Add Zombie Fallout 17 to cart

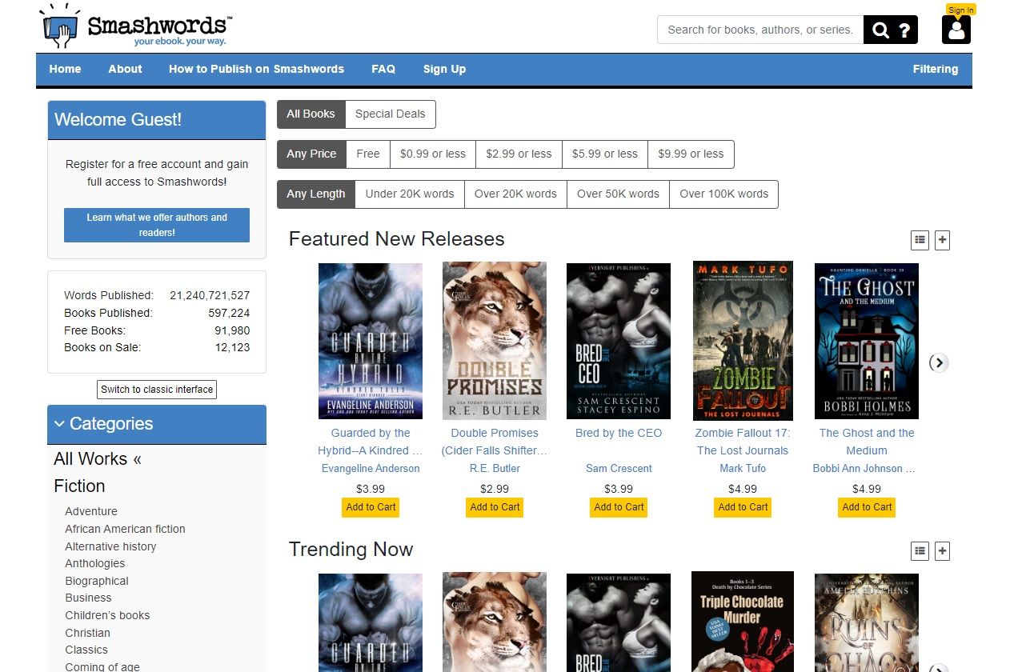[x=743, y=507]
